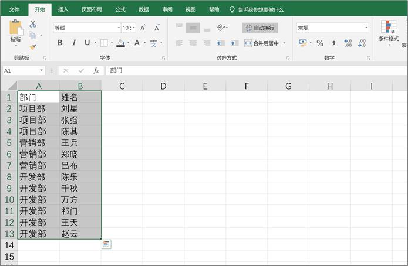This screenshot has height=266, width=408.
Task: Apply comma style
Action: (x=334, y=43)
